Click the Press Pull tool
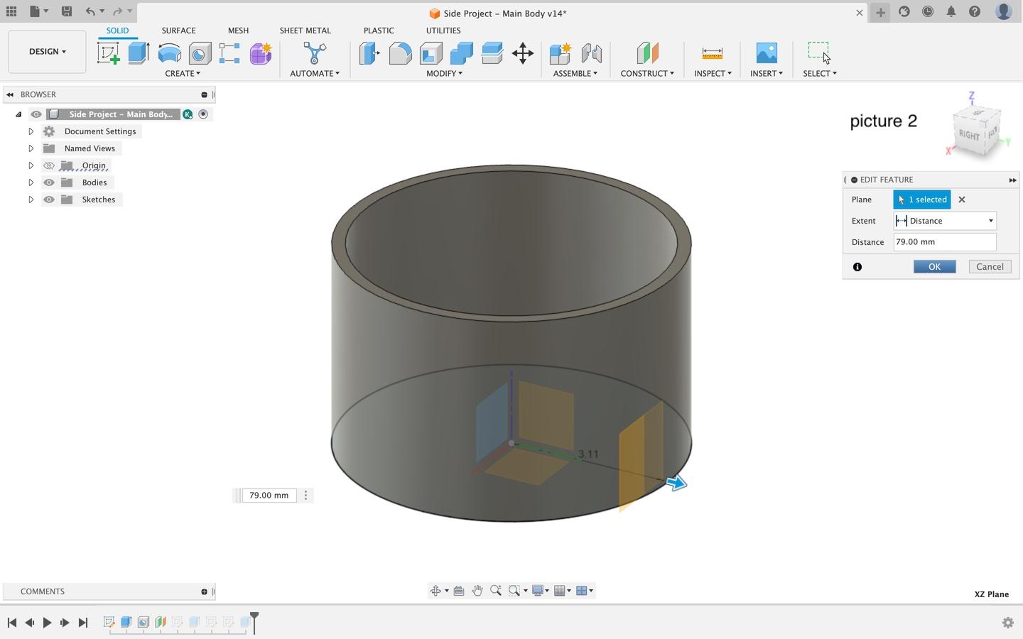The image size is (1023, 639). pos(369,53)
